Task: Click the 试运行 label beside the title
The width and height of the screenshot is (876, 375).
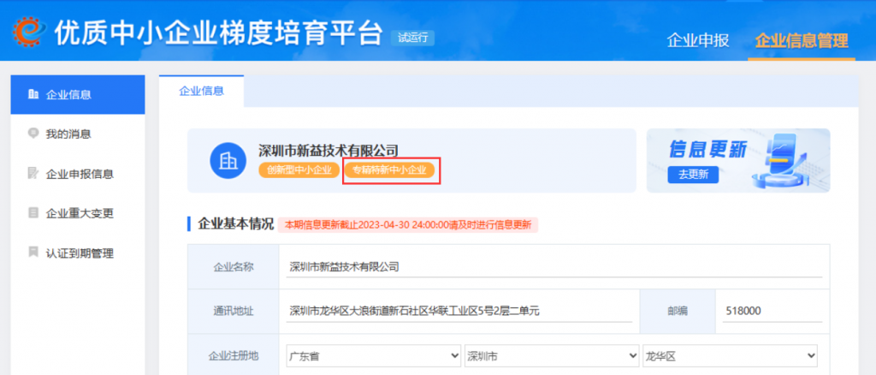Action: [412, 38]
